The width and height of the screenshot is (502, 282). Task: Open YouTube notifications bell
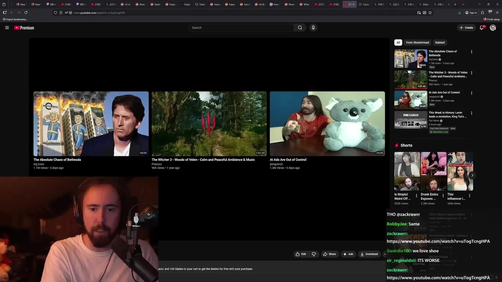482,28
